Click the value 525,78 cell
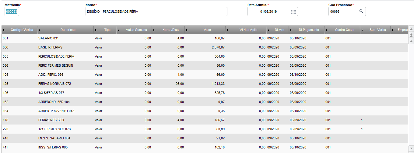The height and width of the screenshot is (153, 414). tap(219, 93)
